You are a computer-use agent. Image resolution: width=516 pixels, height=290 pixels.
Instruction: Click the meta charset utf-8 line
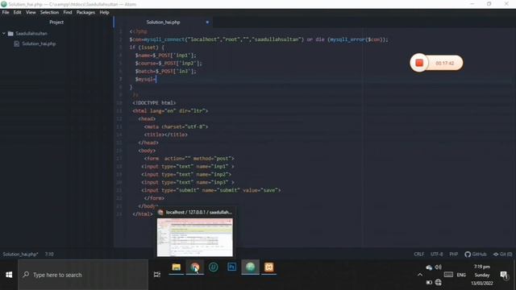pos(176,127)
